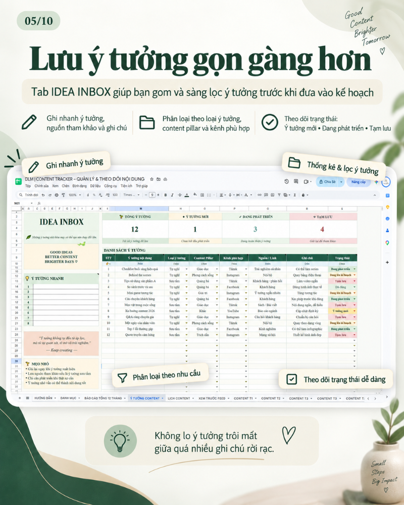This screenshot has width=404, height=505.
Task: Click the Chia sẻ share button
Action: tap(327, 182)
